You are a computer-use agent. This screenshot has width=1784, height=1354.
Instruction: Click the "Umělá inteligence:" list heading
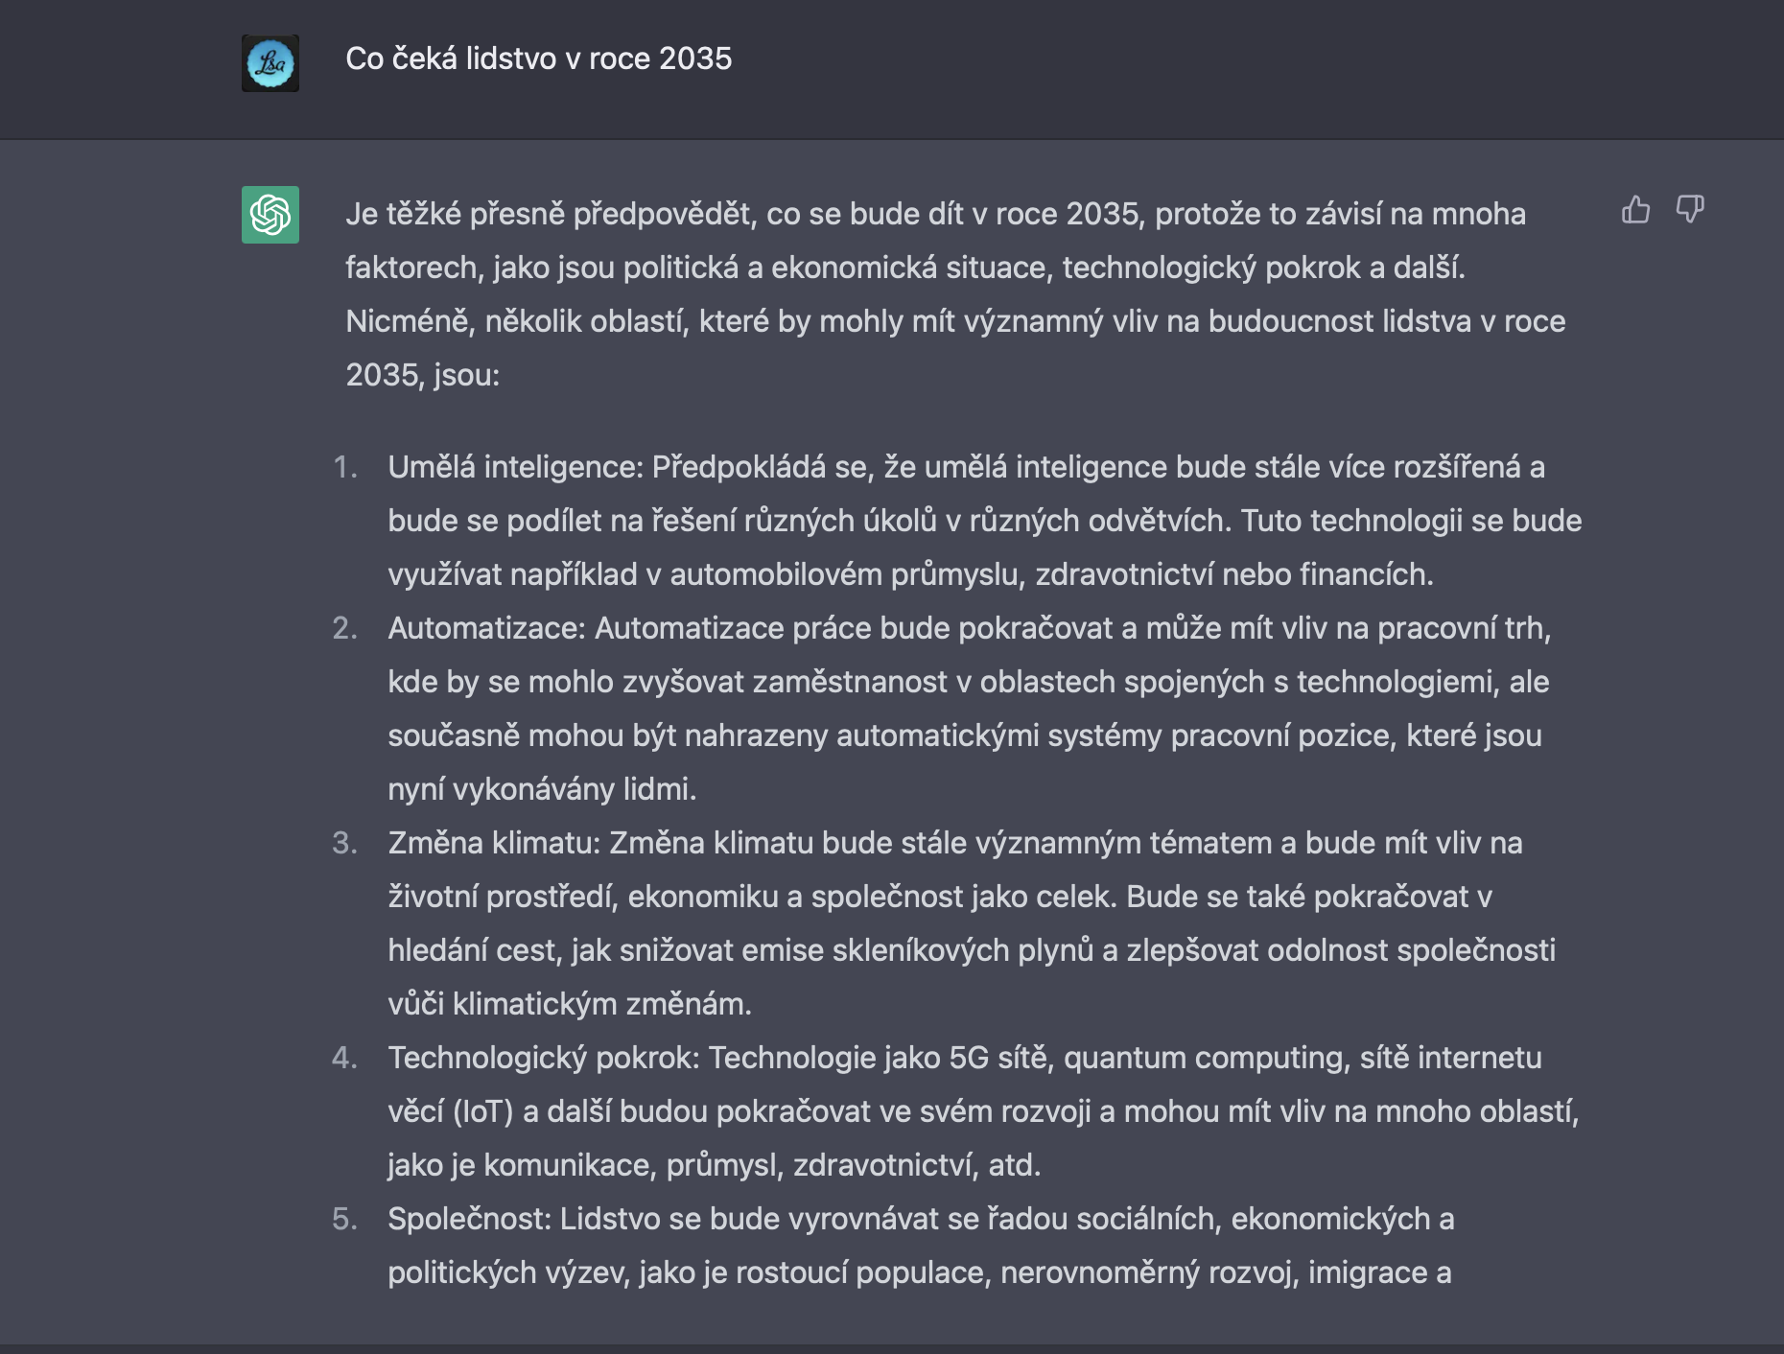515,467
